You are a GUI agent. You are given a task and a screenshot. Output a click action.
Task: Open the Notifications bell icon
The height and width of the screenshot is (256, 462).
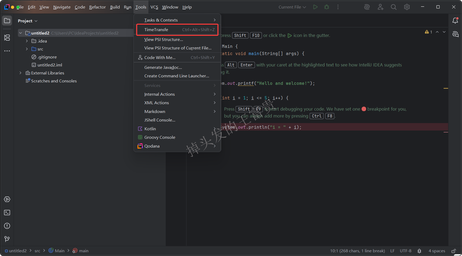point(455,20)
